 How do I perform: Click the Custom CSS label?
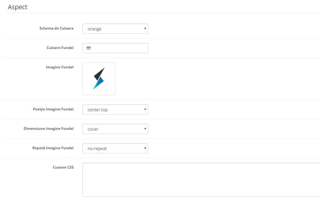[x=63, y=167]
